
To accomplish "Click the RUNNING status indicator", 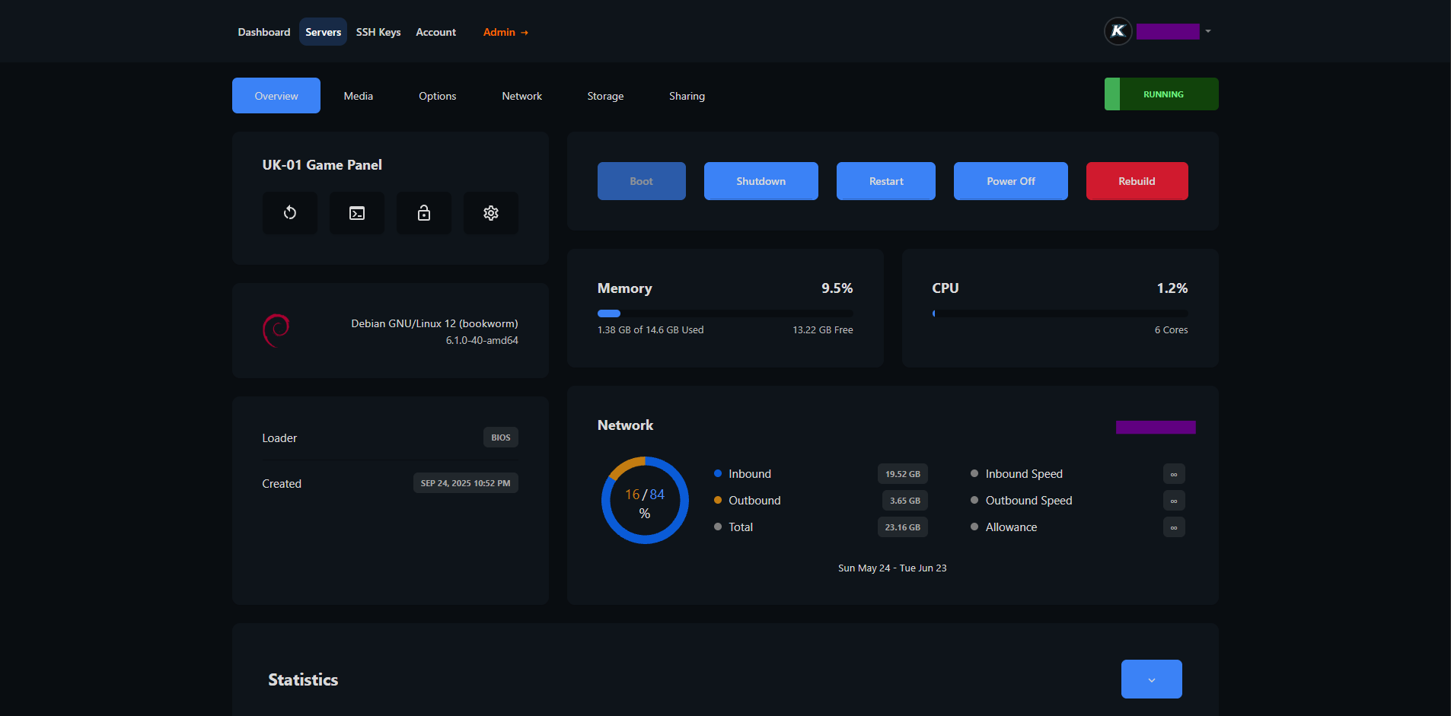I will point(1162,94).
